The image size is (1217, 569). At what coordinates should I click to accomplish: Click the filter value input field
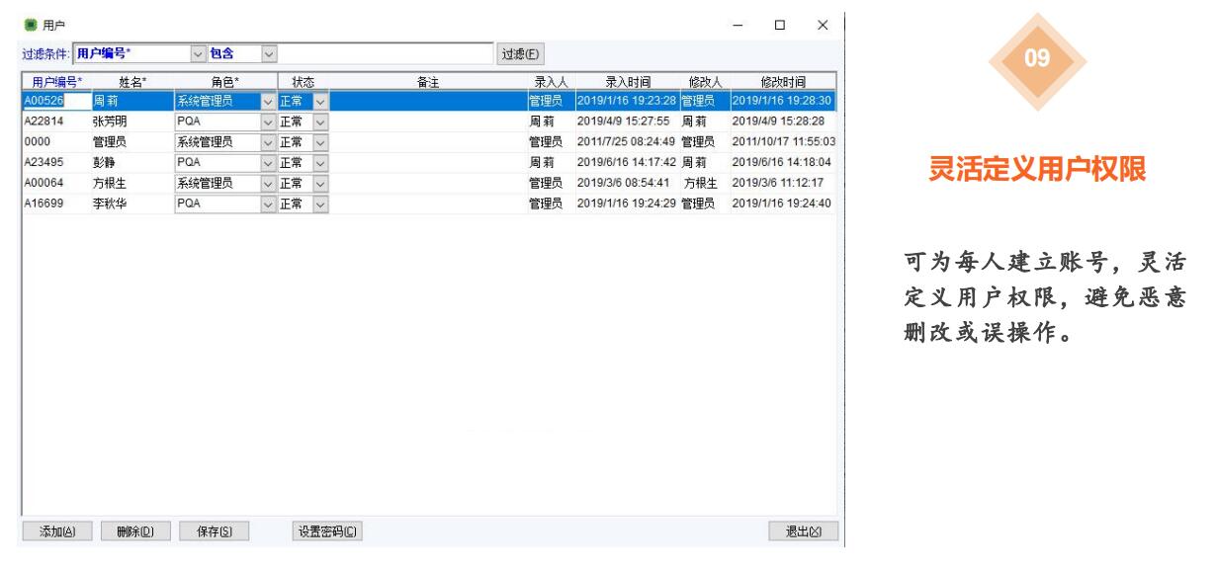(385, 52)
